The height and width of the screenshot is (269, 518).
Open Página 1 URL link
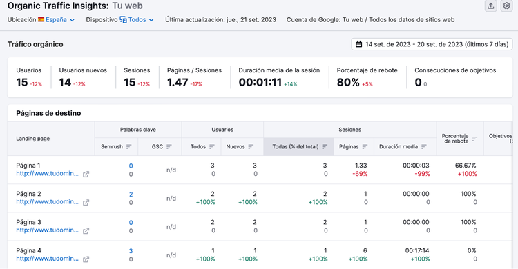tap(47, 174)
